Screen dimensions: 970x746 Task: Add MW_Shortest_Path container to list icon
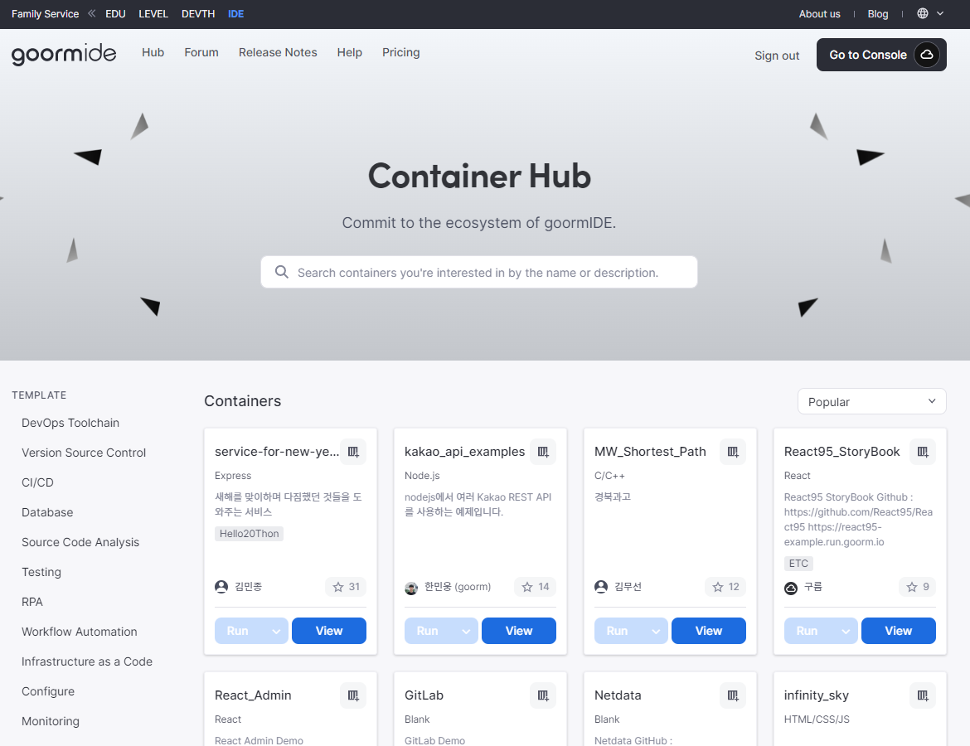pyautogui.click(x=733, y=452)
